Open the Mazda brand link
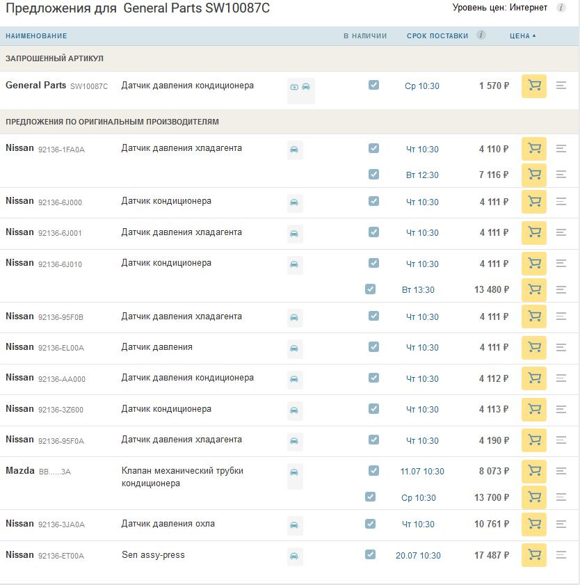 pyautogui.click(x=20, y=471)
